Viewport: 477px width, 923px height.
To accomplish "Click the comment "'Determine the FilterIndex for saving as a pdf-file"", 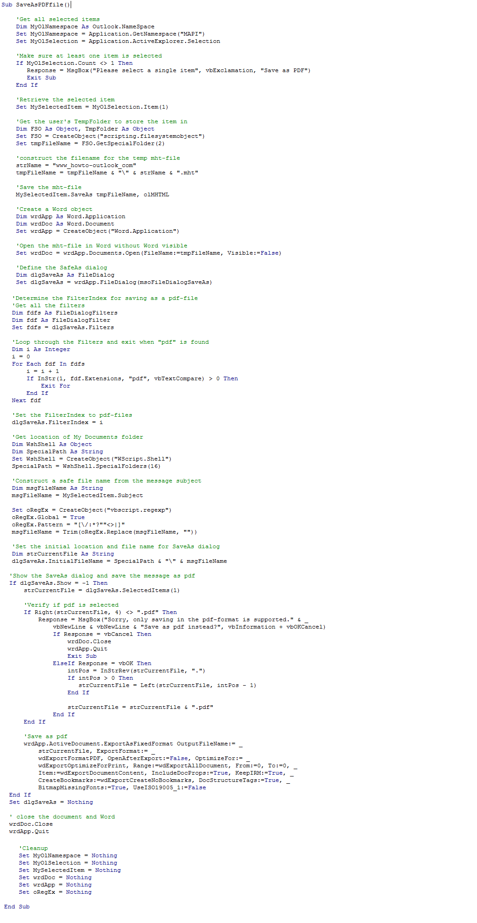I will click(105, 298).
